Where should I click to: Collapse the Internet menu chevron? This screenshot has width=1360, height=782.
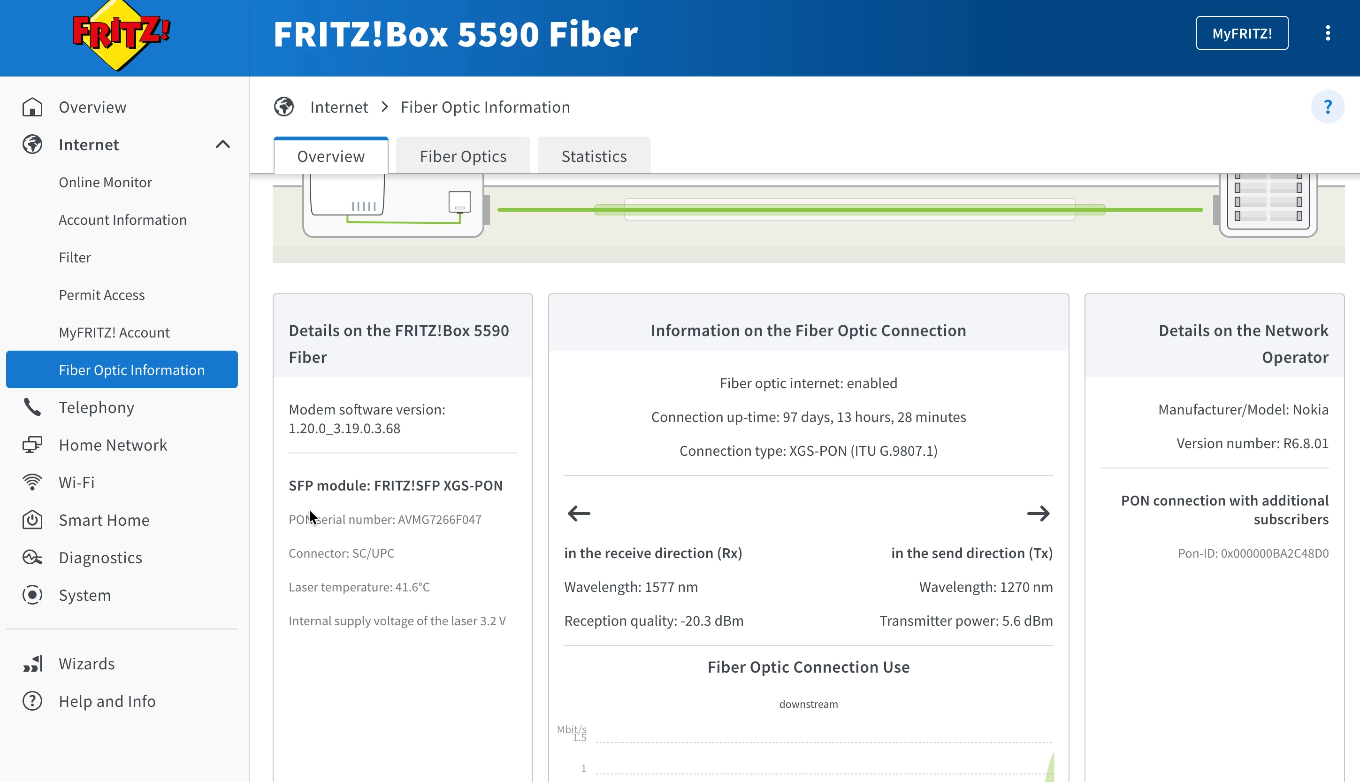coord(223,145)
